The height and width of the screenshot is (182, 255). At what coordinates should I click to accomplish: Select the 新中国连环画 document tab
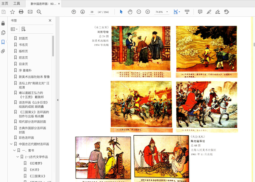(x=43, y=4)
